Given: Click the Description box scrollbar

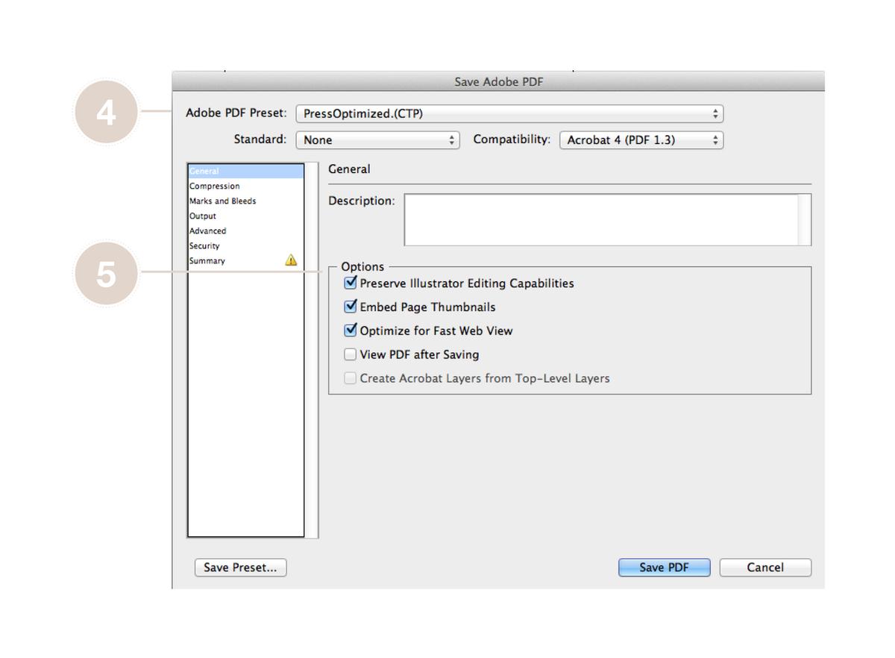Looking at the screenshot, I should coord(805,220).
